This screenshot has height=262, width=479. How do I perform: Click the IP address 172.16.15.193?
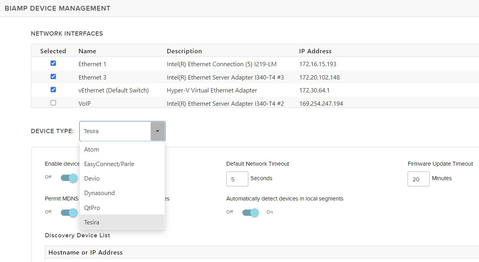(318, 64)
